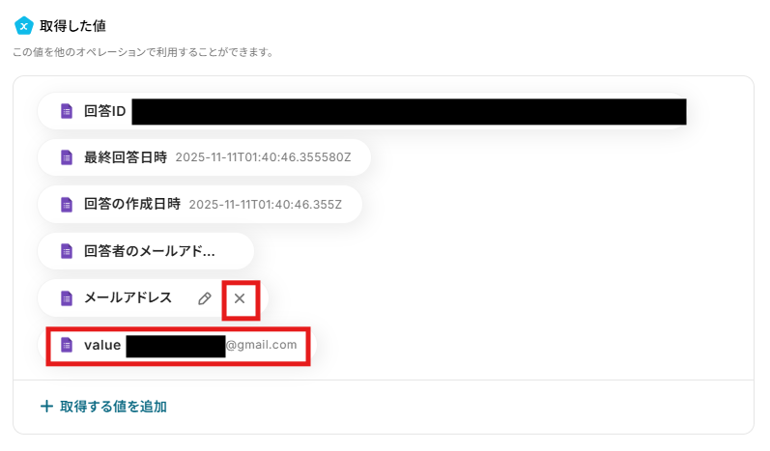Edit the メールアドレス value with the pencil icon
The image size is (770, 451).
pos(205,298)
